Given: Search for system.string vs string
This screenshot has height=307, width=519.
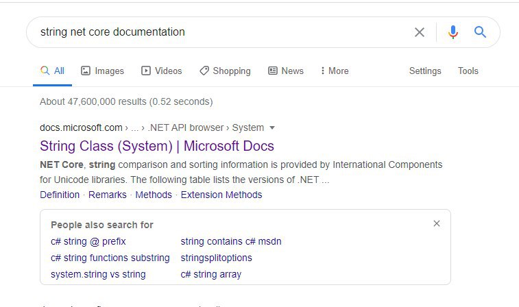Looking at the screenshot, I should click(98, 274).
